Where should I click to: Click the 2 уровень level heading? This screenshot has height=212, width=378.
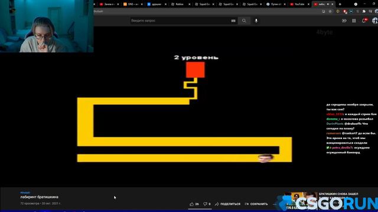click(196, 58)
